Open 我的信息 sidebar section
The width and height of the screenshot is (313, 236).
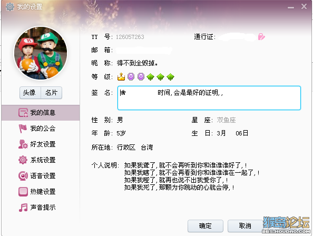[41, 113]
